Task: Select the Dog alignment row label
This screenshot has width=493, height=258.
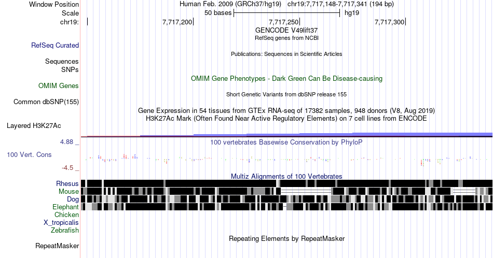Action: (73, 199)
